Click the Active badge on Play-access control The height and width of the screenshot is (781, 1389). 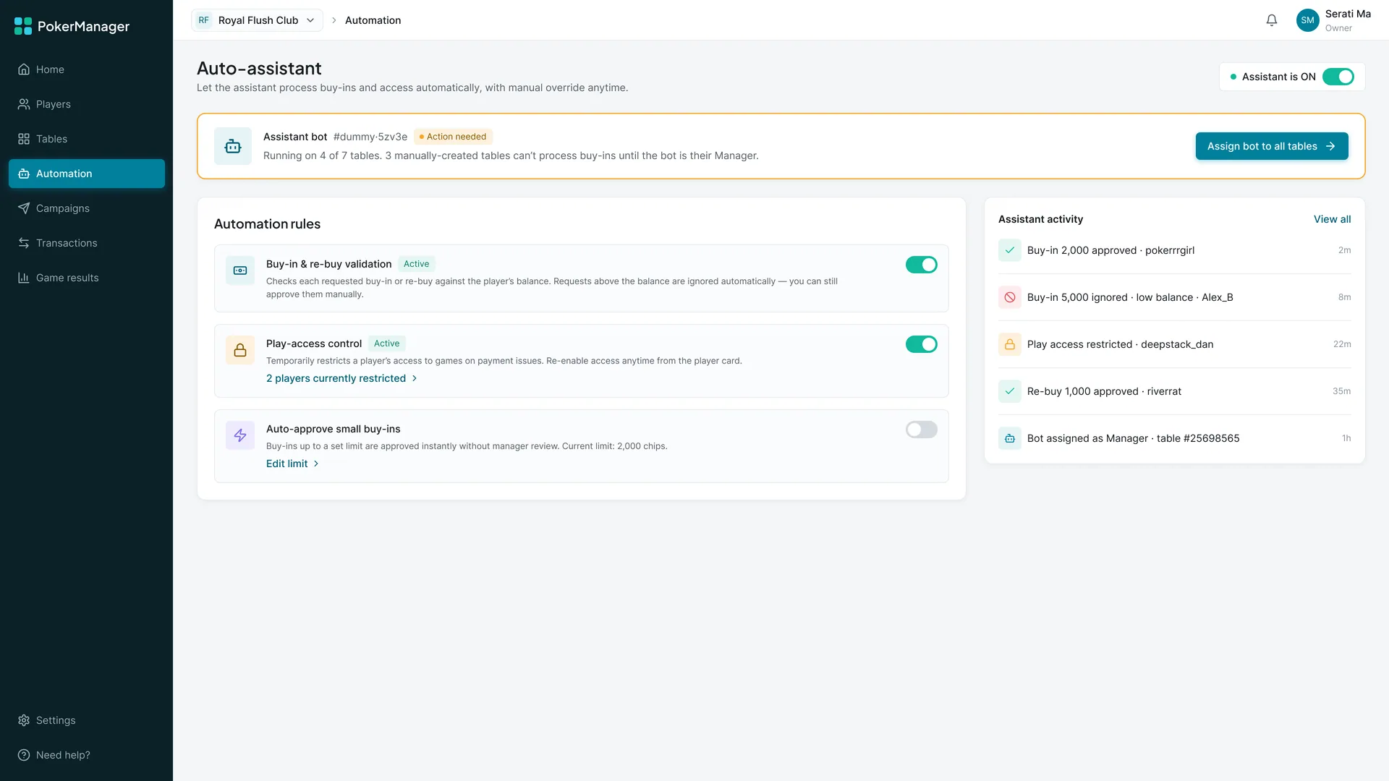coord(386,343)
